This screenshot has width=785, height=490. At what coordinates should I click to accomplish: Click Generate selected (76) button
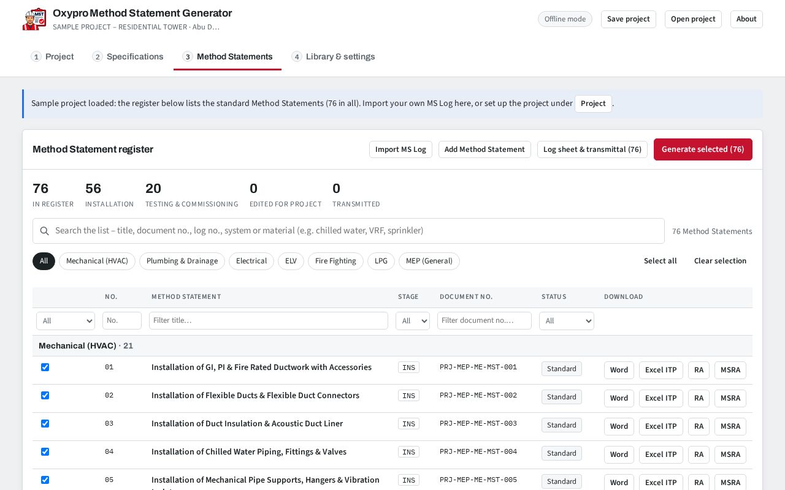pos(703,149)
